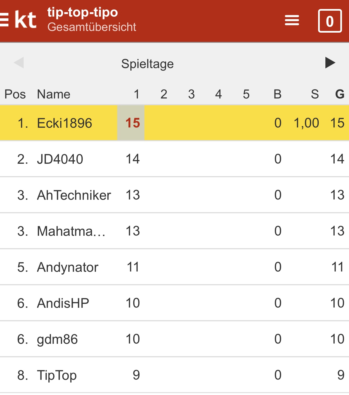This screenshot has height=395, width=349.
Task: Open player AhTechniker's profile row
Action: [x=74, y=195]
